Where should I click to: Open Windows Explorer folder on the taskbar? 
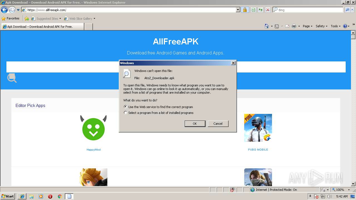tap(31, 196)
